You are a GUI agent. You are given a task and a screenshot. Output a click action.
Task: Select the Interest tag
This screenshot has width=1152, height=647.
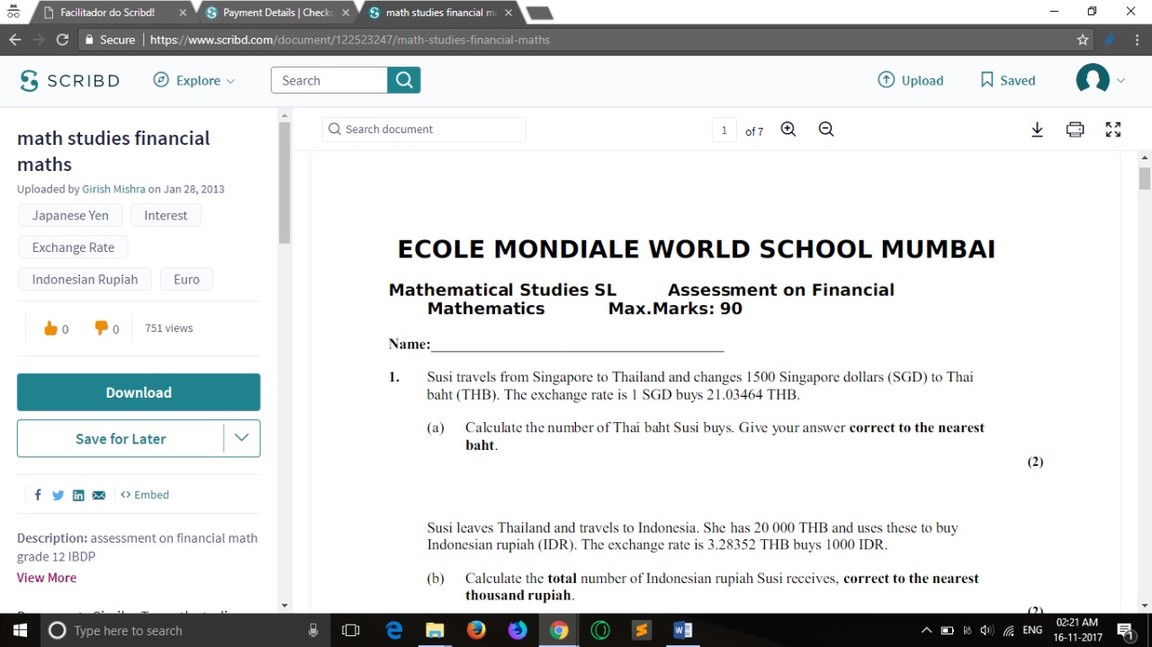click(x=166, y=215)
